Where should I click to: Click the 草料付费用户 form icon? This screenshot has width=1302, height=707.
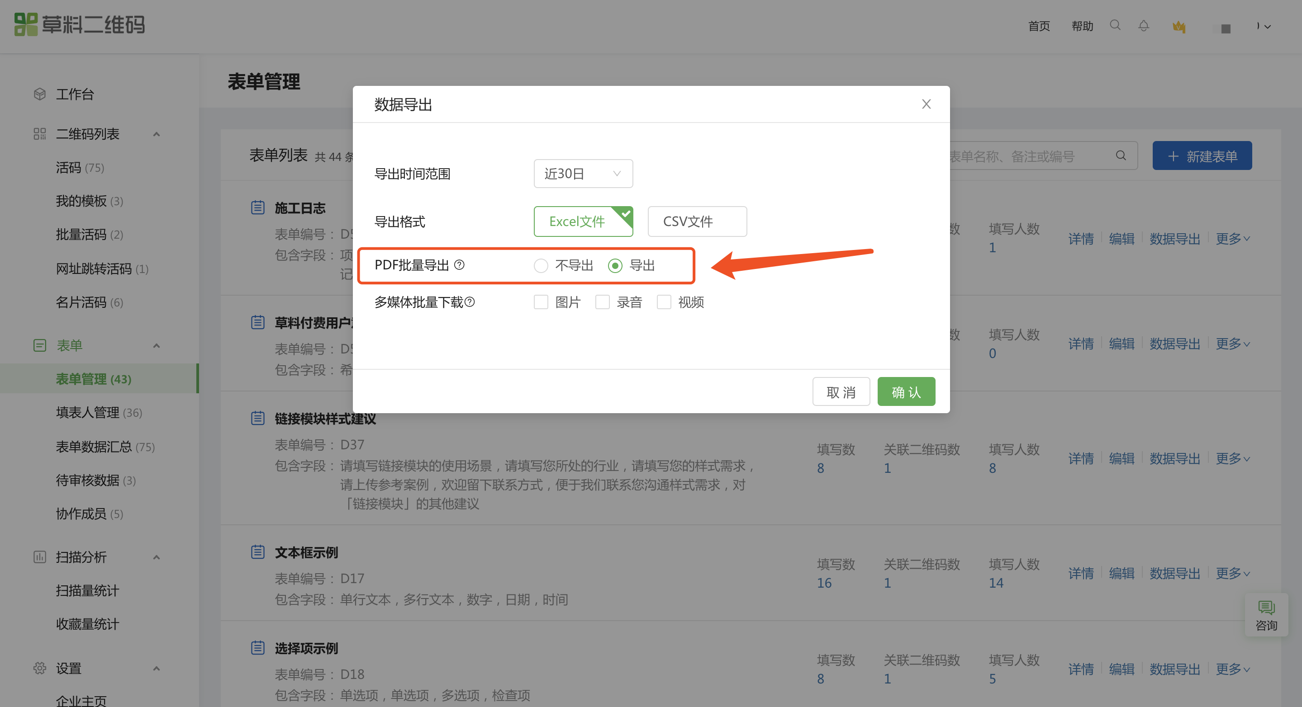click(258, 322)
